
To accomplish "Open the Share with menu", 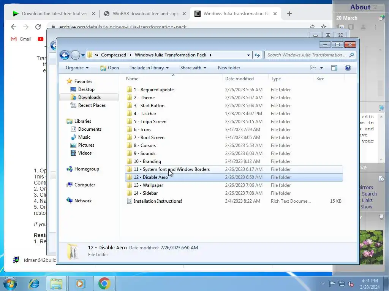I will [193, 68].
